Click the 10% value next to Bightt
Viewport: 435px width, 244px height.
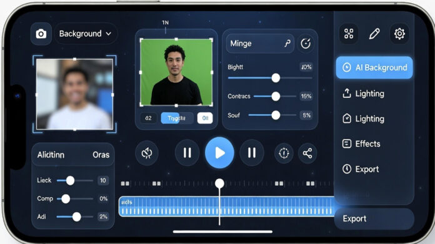pos(306,67)
